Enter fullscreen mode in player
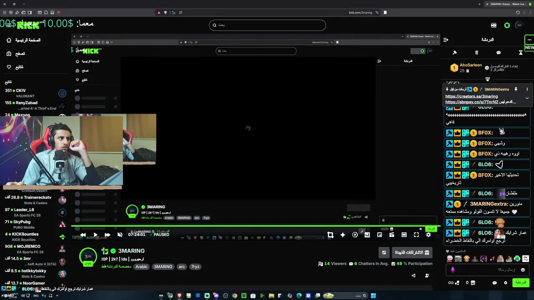This screenshot has height=300, width=534. [416, 235]
